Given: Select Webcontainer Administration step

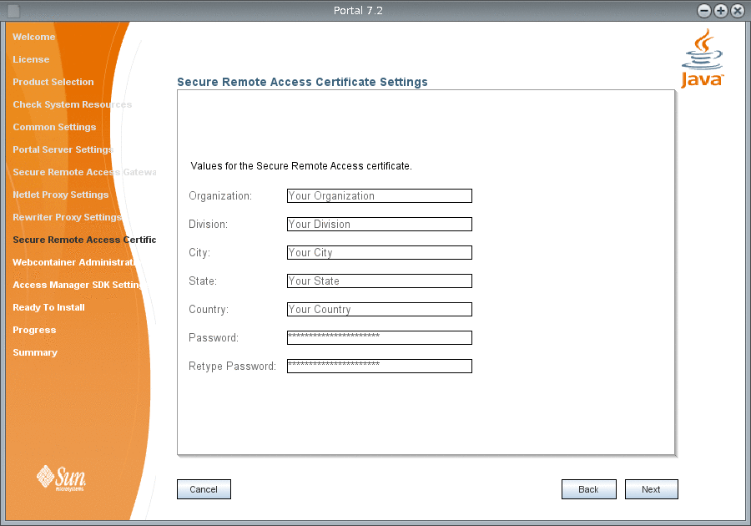Looking at the screenshot, I should click(73, 262).
